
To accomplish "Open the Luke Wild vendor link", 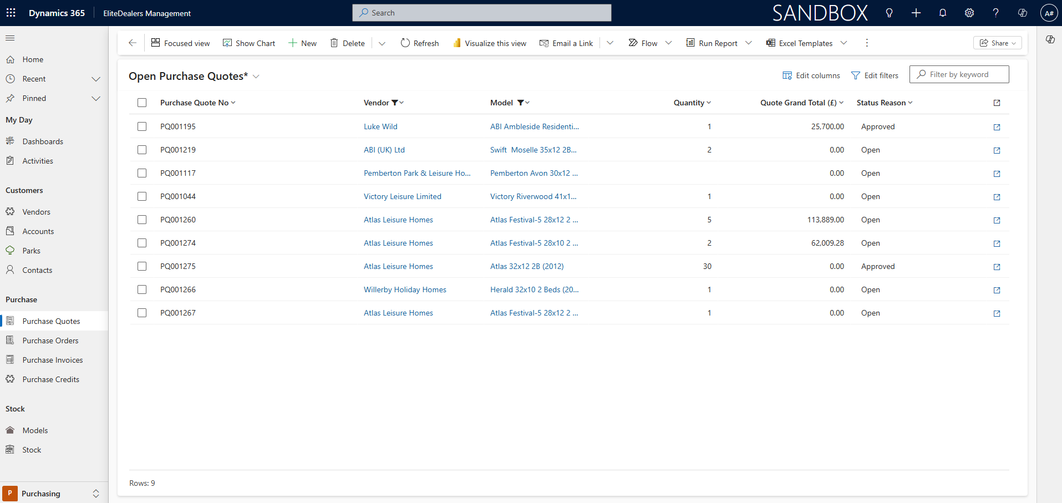I will (x=380, y=126).
